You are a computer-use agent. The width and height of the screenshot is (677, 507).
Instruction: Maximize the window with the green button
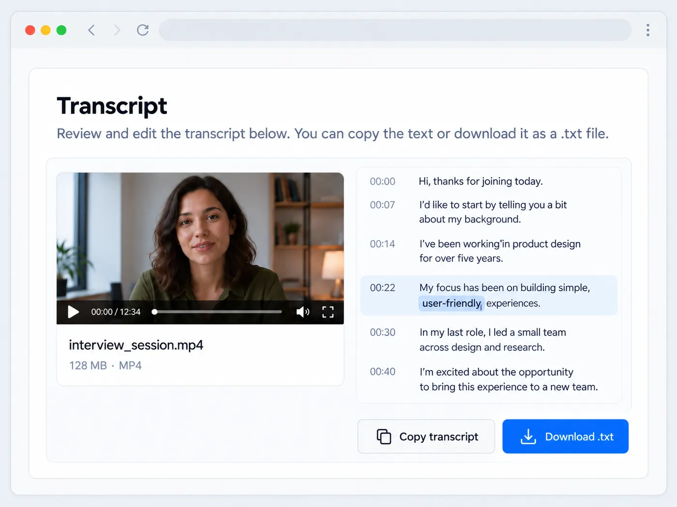pyautogui.click(x=61, y=30)
